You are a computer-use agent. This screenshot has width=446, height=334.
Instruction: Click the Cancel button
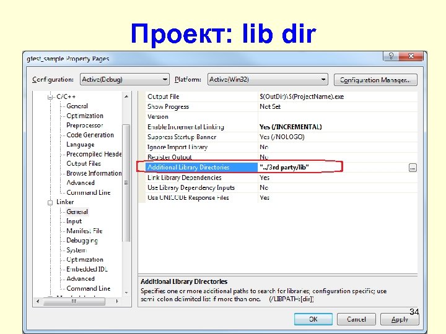tap(356, 319)
